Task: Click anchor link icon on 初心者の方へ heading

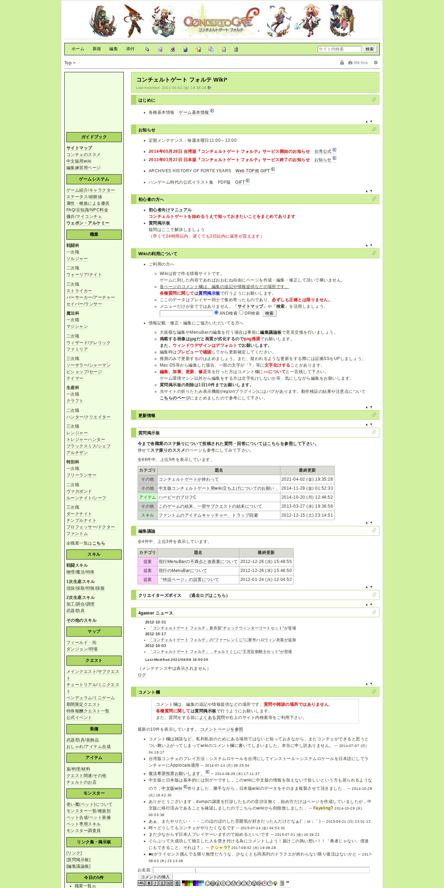Action: pyautogui.click(x=374, y=199)
